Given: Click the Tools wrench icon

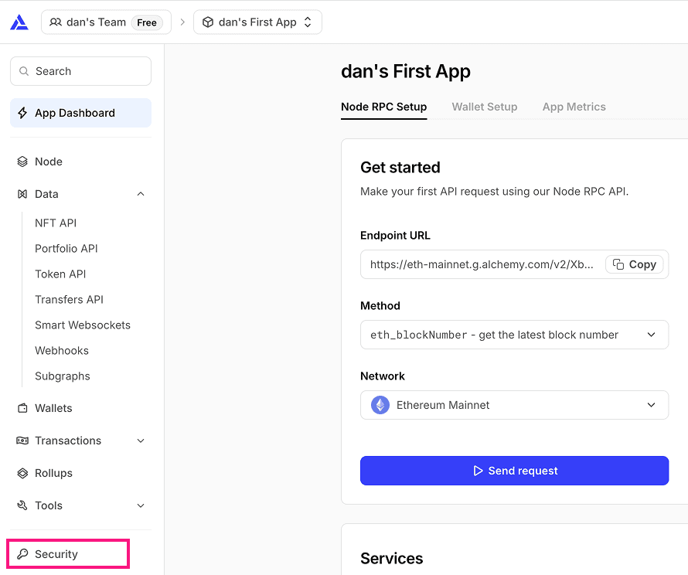Looking at the screenshot, I should click(22, 505).
